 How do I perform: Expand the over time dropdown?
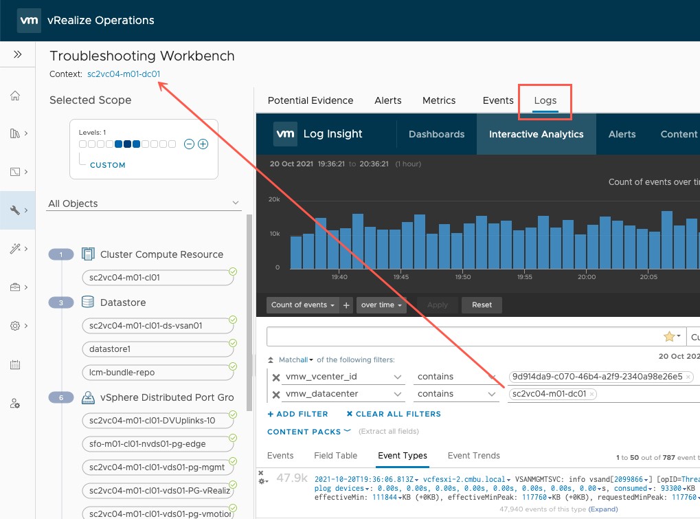pyautogui.click(x=381, y=305)
